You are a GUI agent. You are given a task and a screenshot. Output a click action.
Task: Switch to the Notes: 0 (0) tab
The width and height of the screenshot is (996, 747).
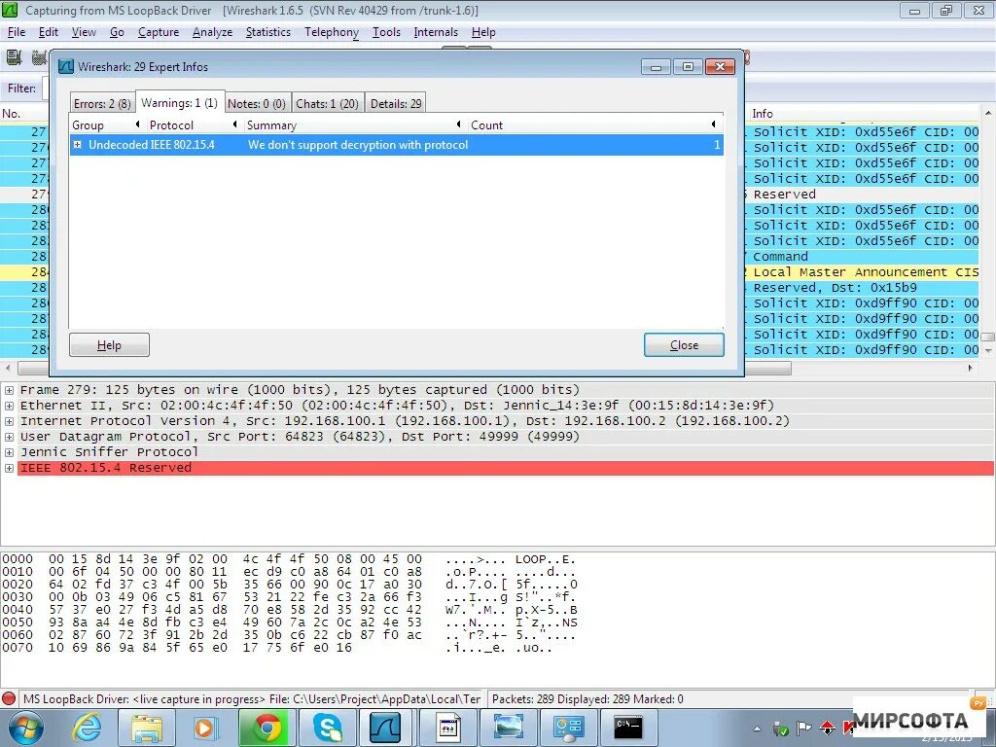point(257,103)
